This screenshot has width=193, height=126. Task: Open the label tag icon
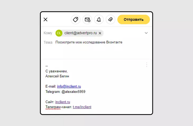(x=76, y=19)
